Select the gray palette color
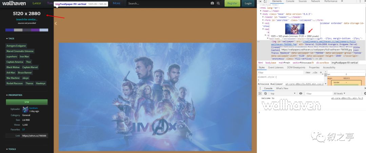The height and width of the screenshot is (153, 366). point(18,30)
